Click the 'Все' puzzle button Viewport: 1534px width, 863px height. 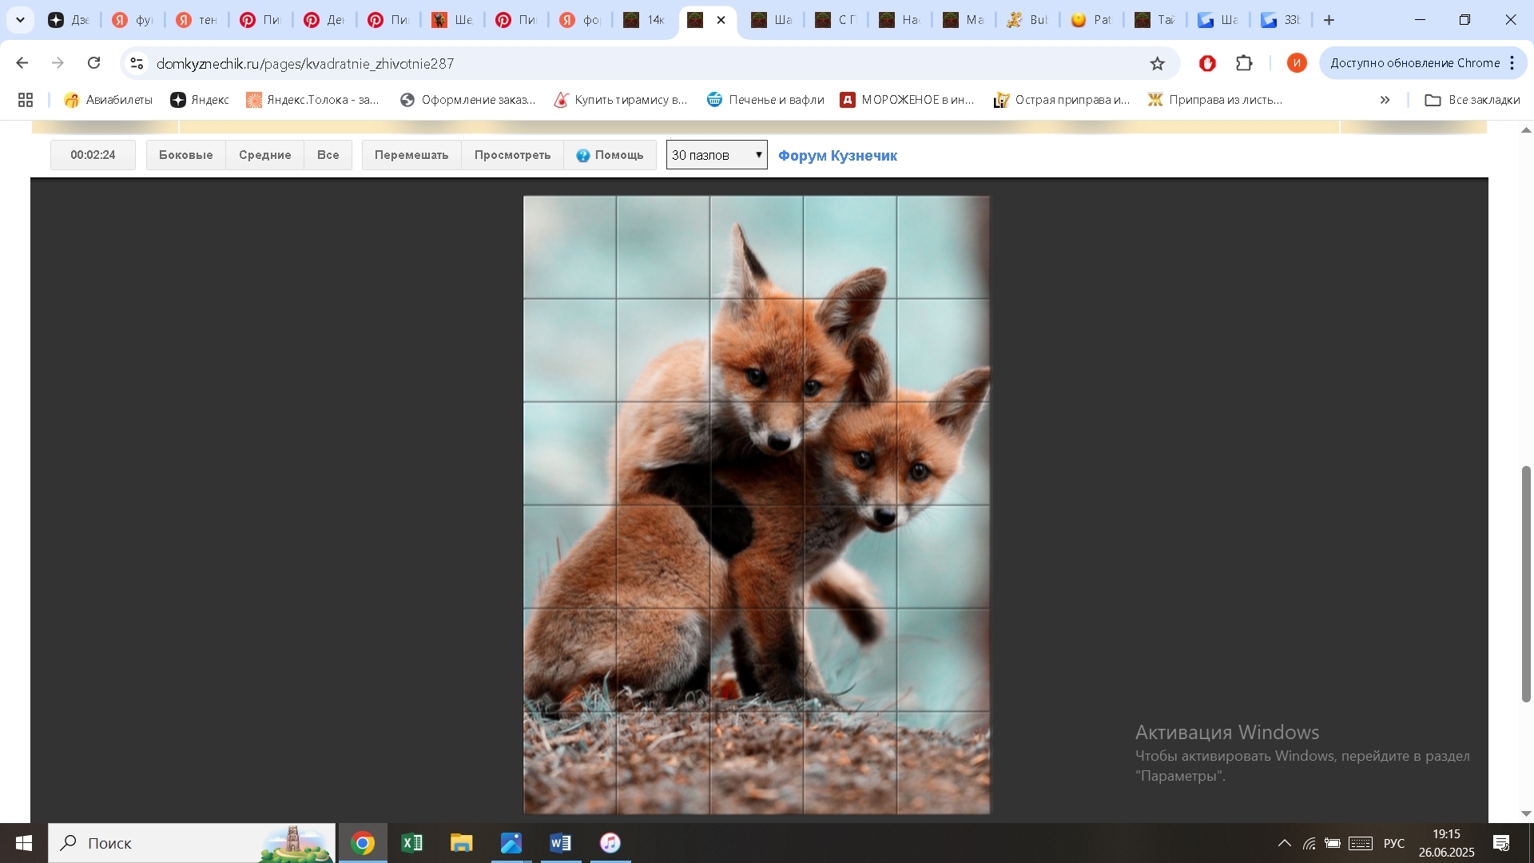click(x=328, y=155)
